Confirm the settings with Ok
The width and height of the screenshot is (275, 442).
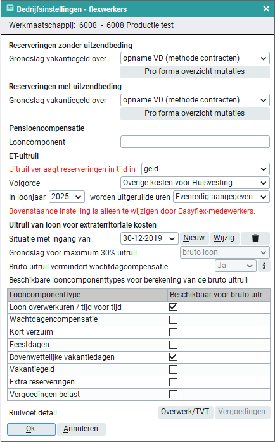tap(31, 429)
